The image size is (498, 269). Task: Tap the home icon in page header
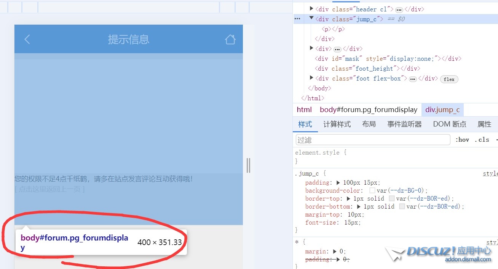tap(230, 39)
